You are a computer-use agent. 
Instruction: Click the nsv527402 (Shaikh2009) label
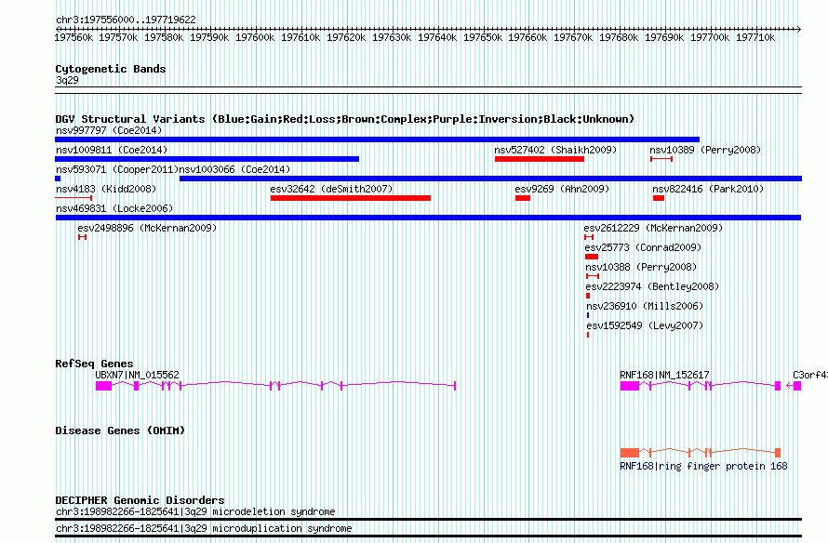[555, 150]
